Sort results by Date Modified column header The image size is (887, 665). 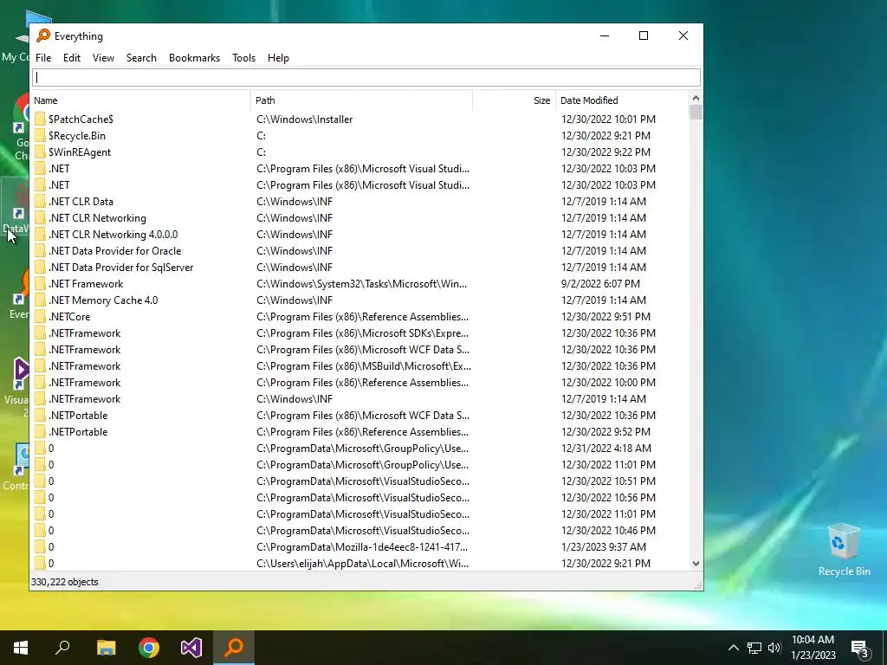(622, 100)
